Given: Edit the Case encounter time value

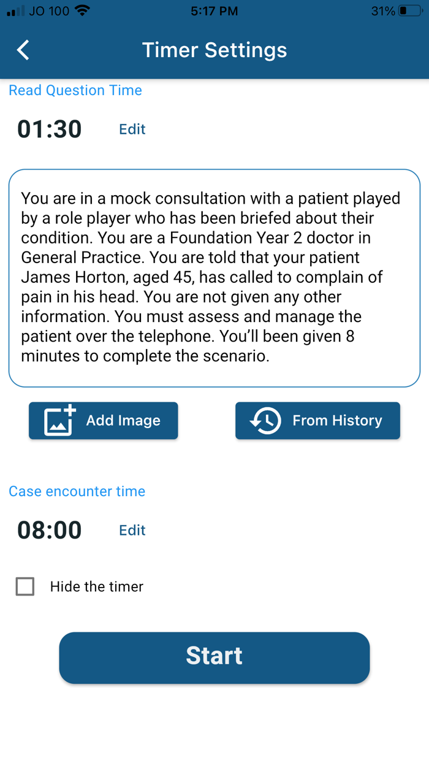Looking at the screenshot, I should 132,530.
